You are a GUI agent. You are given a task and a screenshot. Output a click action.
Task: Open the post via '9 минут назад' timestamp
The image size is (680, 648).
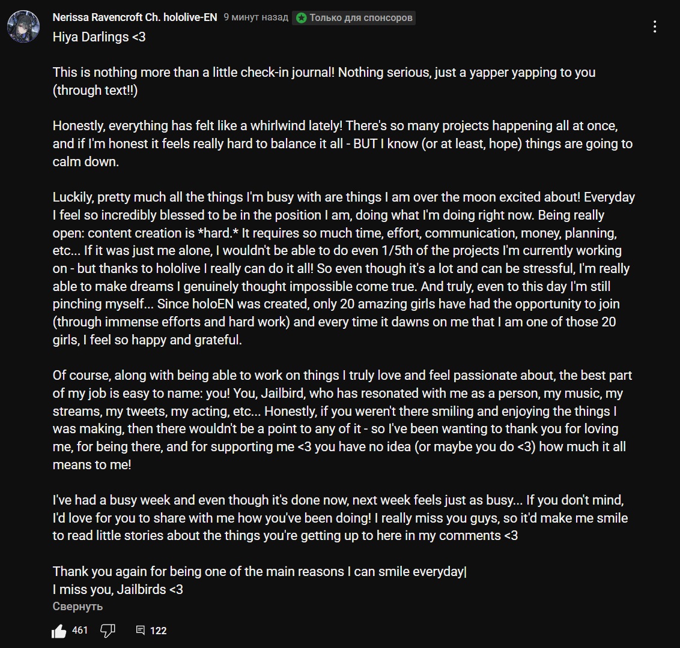click(x=256, y=17)
